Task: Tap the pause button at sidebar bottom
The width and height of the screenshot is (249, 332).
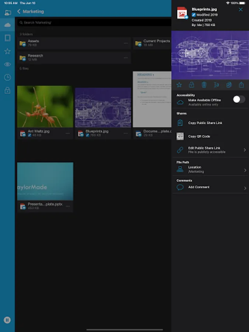Action: (x=7, y=320)
